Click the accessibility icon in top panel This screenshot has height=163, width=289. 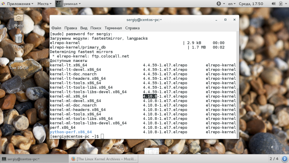219,4
